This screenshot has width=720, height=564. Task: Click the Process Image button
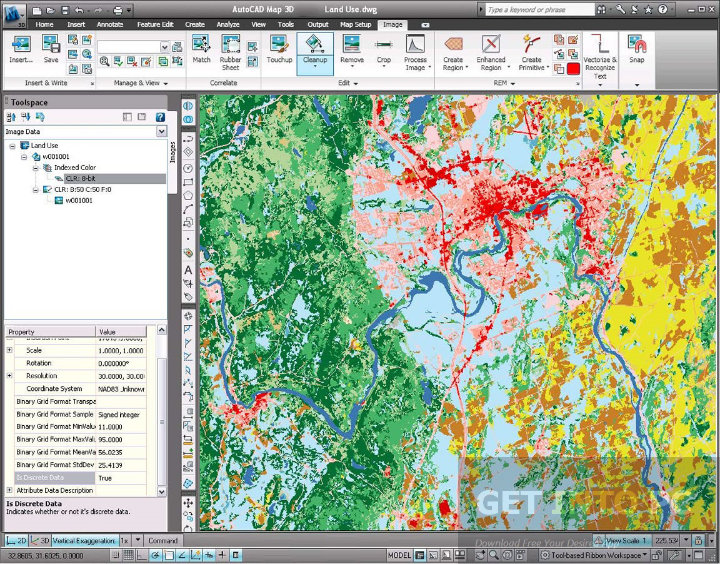click(x=418, y=53)
